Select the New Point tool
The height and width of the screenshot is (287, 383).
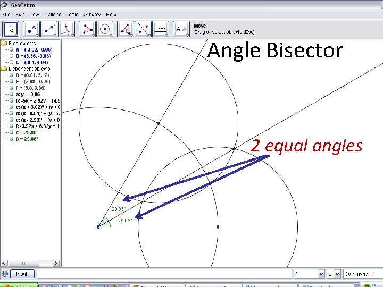[x=31, y=29]
